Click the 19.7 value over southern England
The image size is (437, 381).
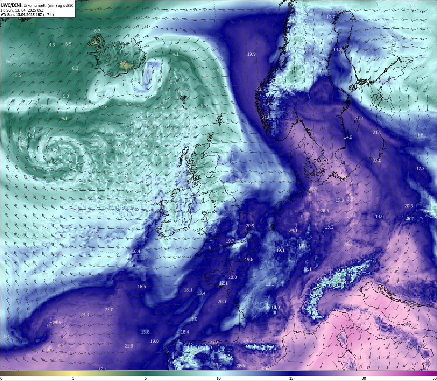point(230,241)
